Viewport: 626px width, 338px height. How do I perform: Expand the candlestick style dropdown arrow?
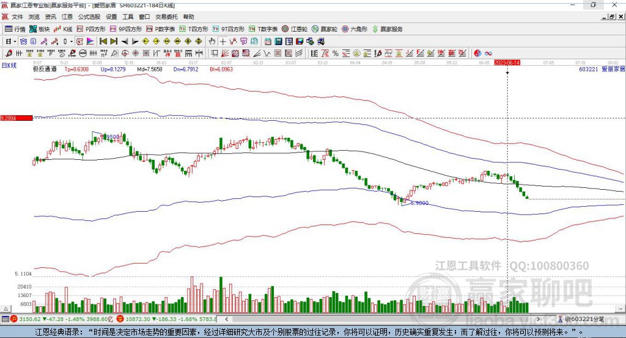click(x=72, y=41)
